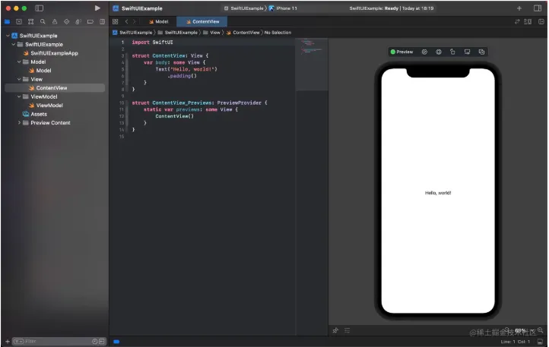Viewport: 549px width, 347px height.
Task: Toggle the debug area panel
Action: pyautogui.click(x=540, y=342)
